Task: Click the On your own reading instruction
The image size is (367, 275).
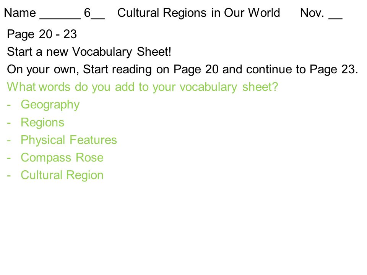Action: click(183, 70)
